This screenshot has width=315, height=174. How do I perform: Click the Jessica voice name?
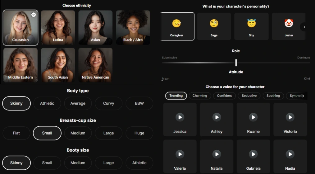tap(180, 131)
